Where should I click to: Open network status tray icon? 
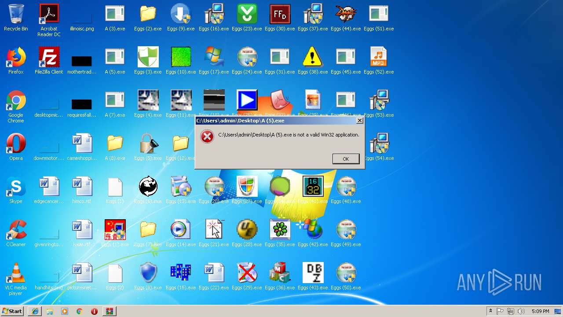point(511,311)
